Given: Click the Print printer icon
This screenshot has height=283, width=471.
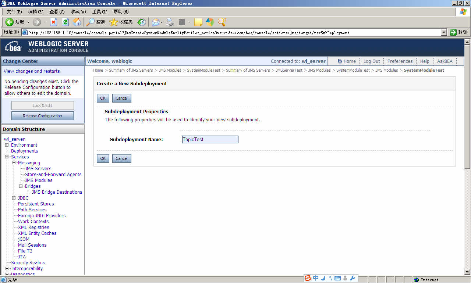Looking at the screenshot, I should pos(170,22).
